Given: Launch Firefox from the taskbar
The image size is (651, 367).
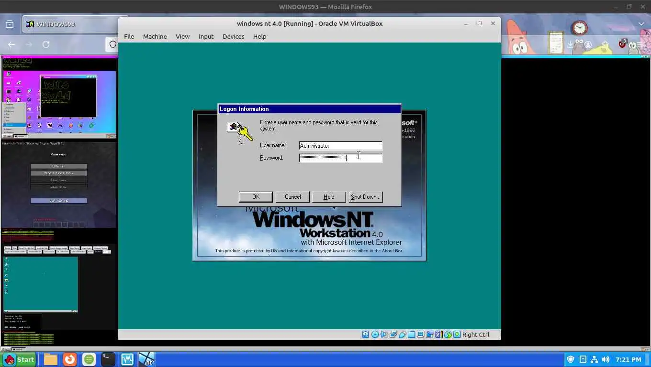Looking at the screenshot, I should (70, 359).
